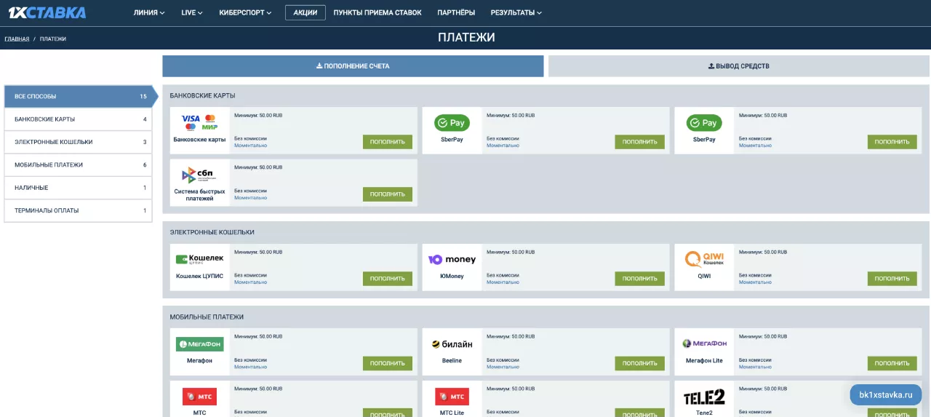Screen dimensions: 931x417
Task: Select the Мегафон Lite logo
Action: click(x=704, y=343)
